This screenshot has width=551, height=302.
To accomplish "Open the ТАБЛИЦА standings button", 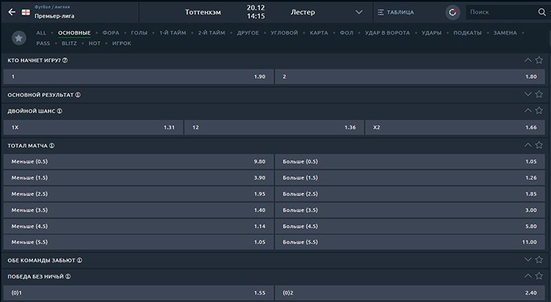I will pyautogui.click(x=396, y=12).
